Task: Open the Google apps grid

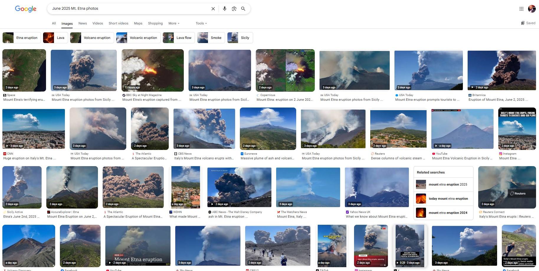Action: coord(521,9)
